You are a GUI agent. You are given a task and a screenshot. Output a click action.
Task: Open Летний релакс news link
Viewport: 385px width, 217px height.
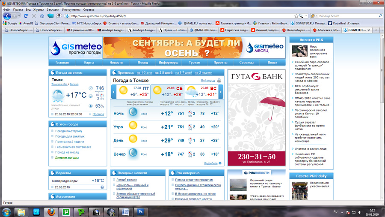(x=127, y=180)
